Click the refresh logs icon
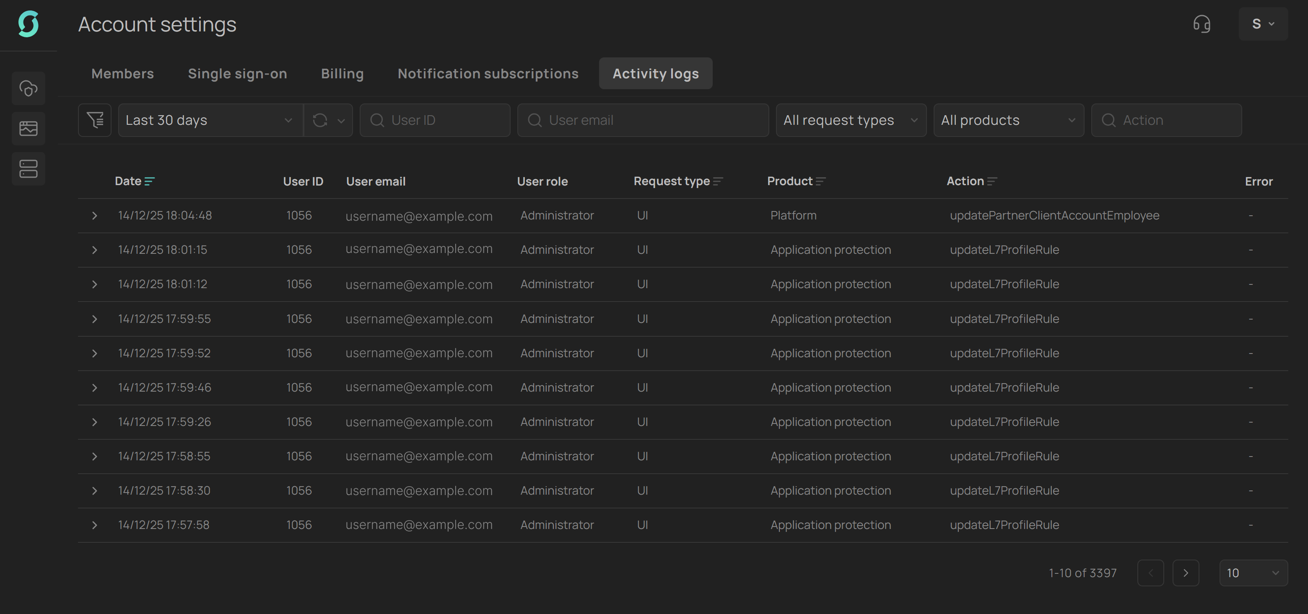Screen dimensions: 1308x614 (x=320, y=120)
